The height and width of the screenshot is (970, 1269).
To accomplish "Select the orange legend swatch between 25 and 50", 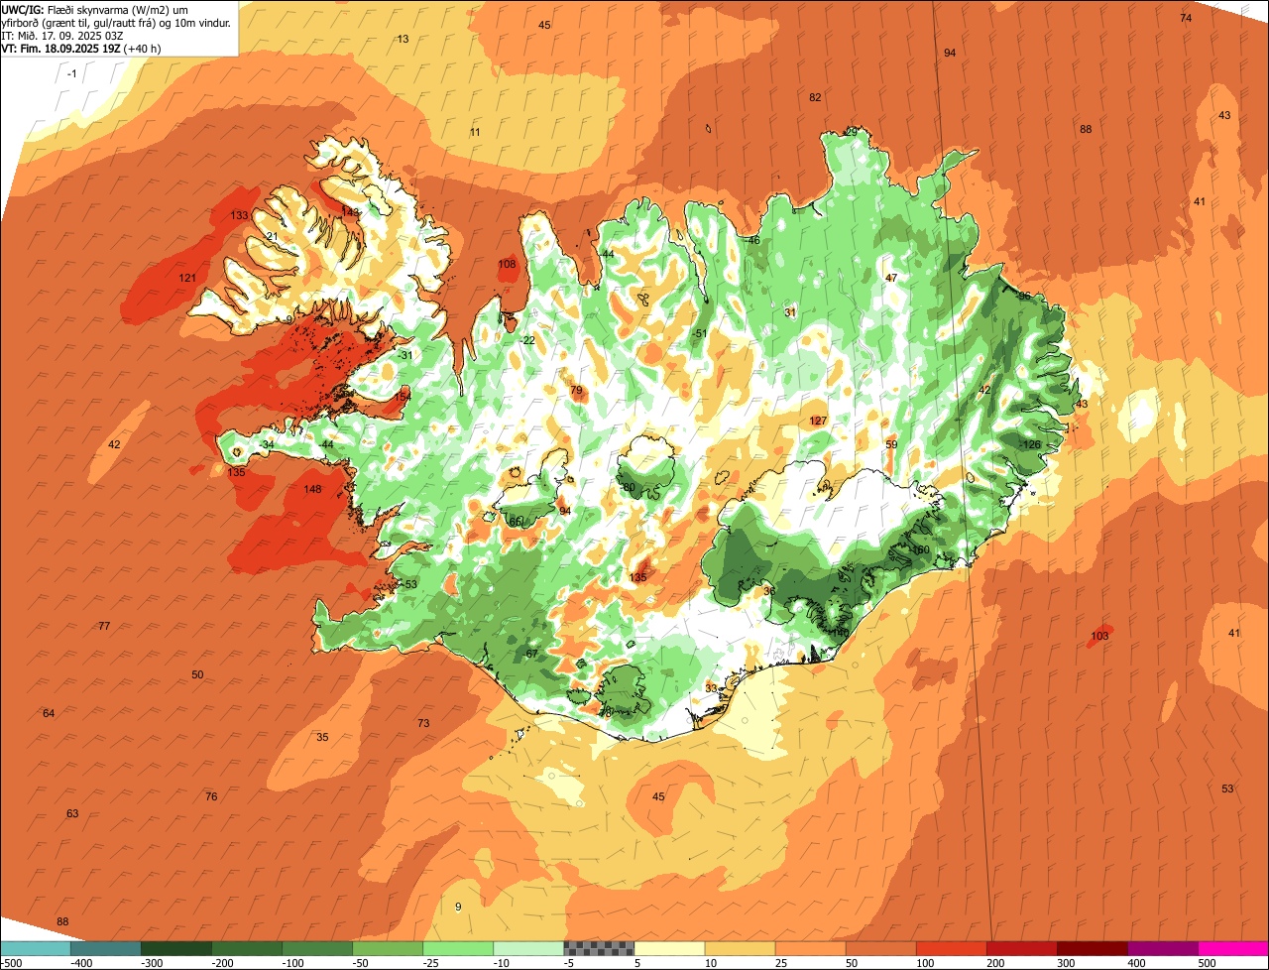I will [x=810, y=948].
